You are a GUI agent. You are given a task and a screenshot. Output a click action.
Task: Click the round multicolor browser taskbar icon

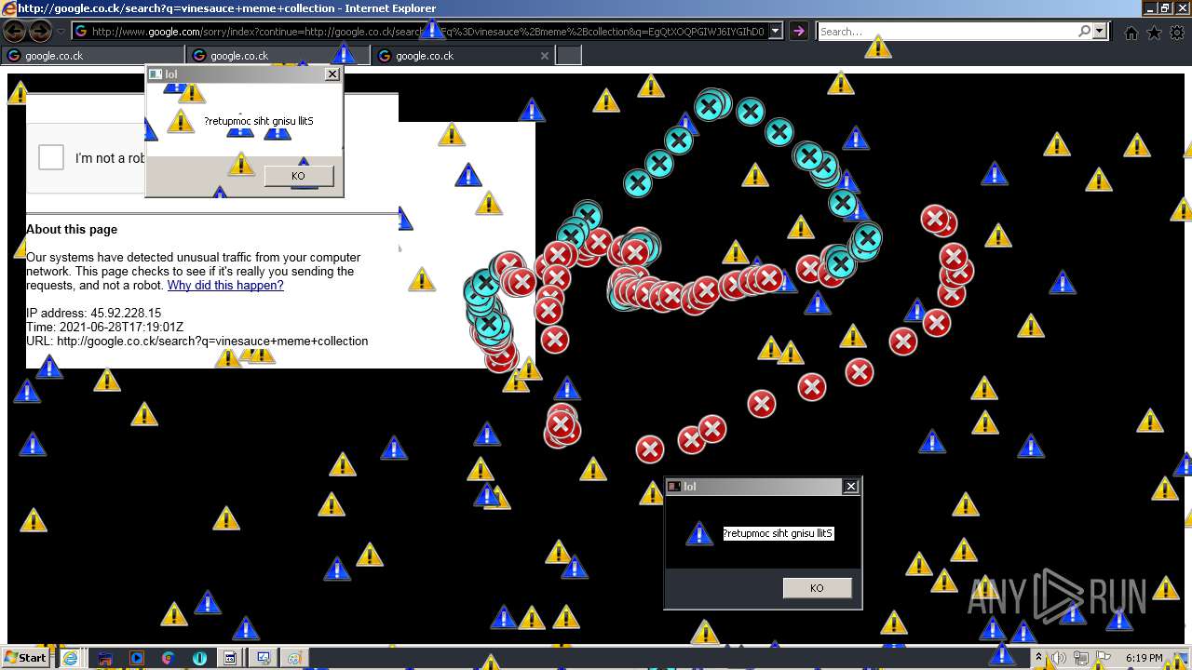tap(168, 658)
